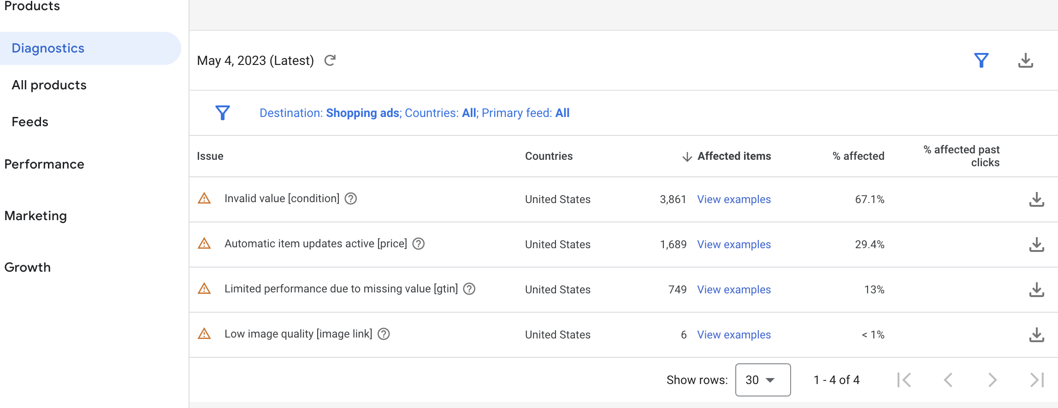Open the filter icon in the top-right toolbar
The width and height of the screenshot is (1058, 408).
(981, 60)
